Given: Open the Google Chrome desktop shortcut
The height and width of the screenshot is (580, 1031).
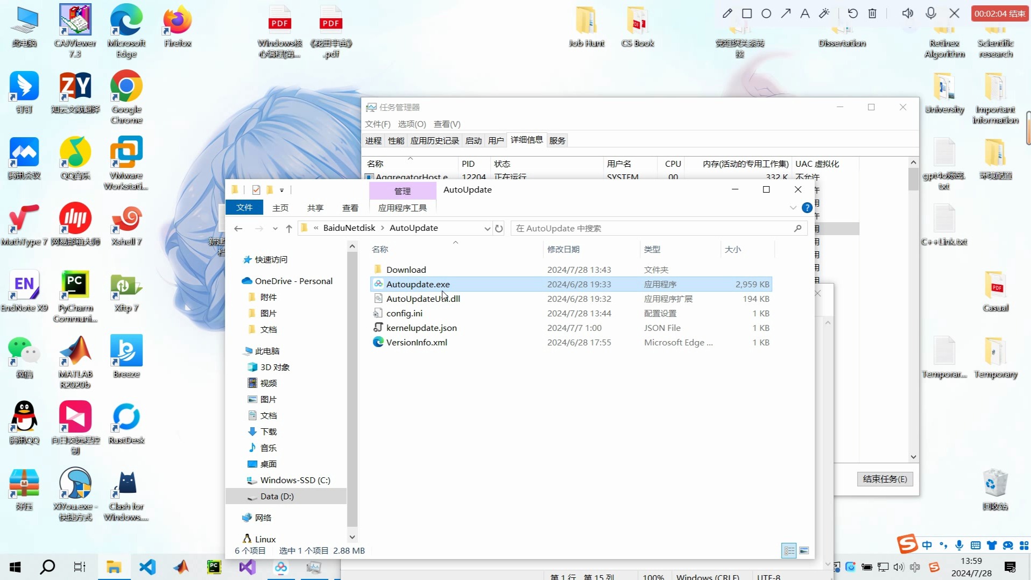Looking at the screenshot, I should click(x=126, y=98).
